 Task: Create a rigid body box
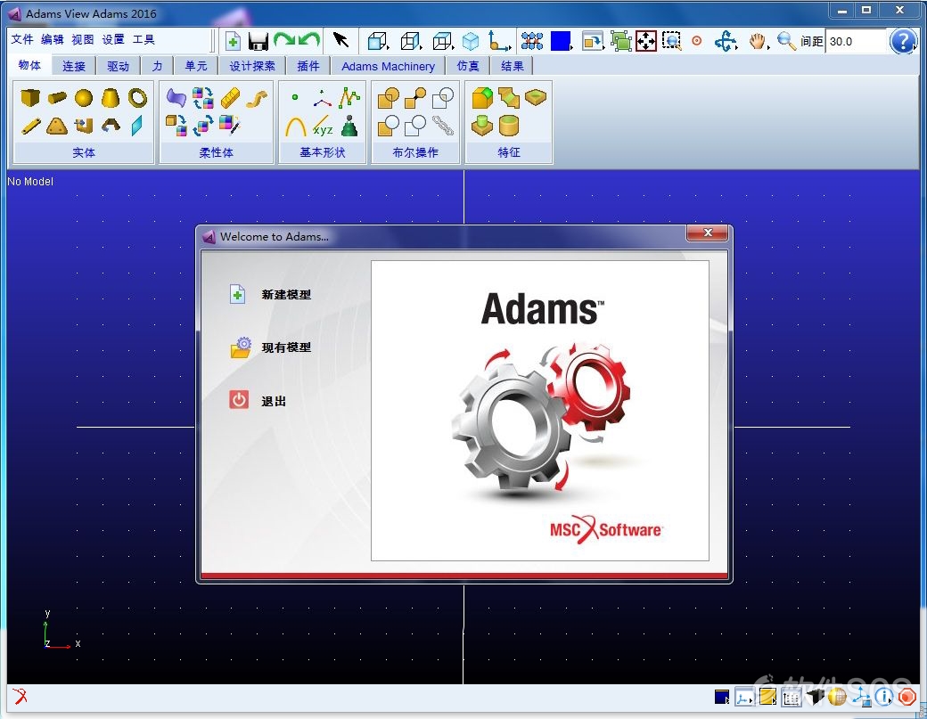coord(30,97)
